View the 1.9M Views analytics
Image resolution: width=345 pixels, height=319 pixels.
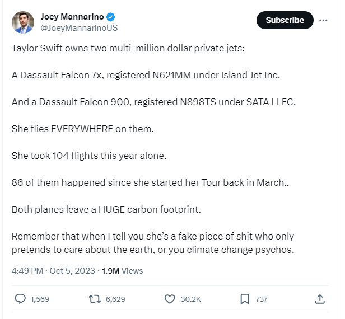(x=122, y=271)
